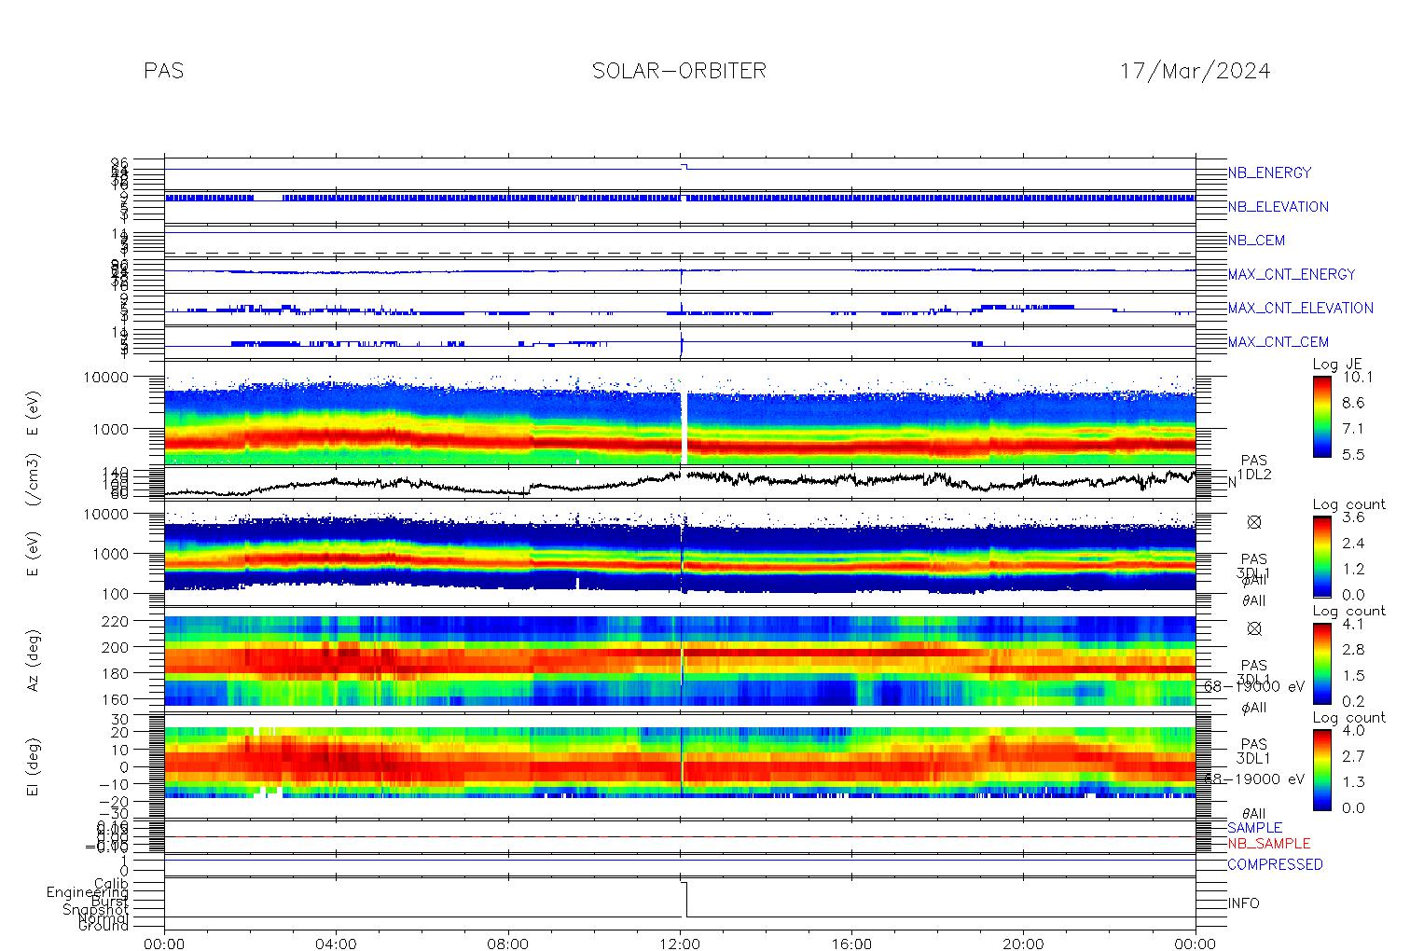This screenshot has width=1410, height=951.
Task: Click the crossed-circle symbol beside the energy count panel
Action: tap(1254, 522)
